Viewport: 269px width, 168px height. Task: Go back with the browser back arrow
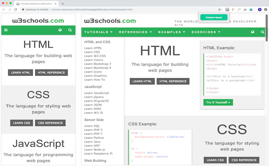point(4,10)
